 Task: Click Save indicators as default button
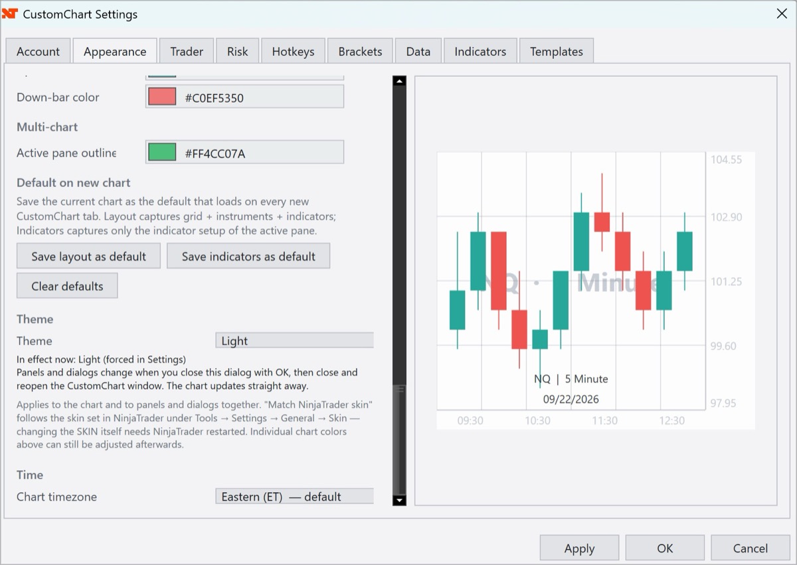pos(248,256)
